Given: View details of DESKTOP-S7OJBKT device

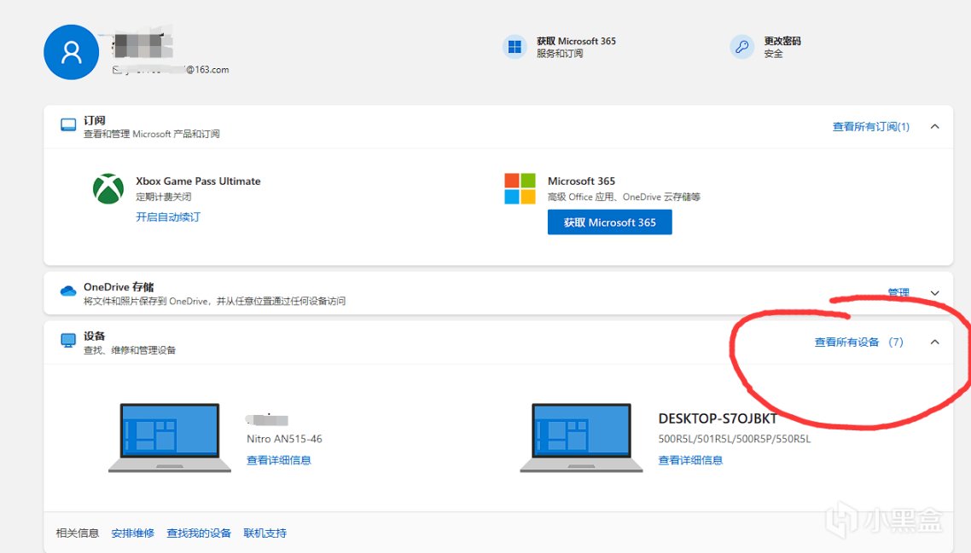Looking at the screenshot, I should click(x=690, y=460).
